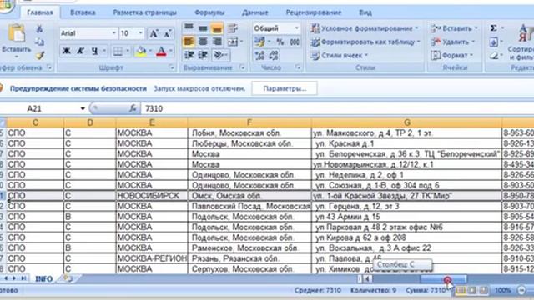534x300 pixels.
Task: Select Page Break Preview icon
Action: click(x=484, y=290)
